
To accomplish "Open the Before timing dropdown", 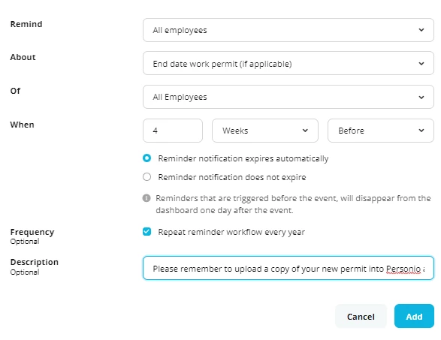I will (381, 131).
